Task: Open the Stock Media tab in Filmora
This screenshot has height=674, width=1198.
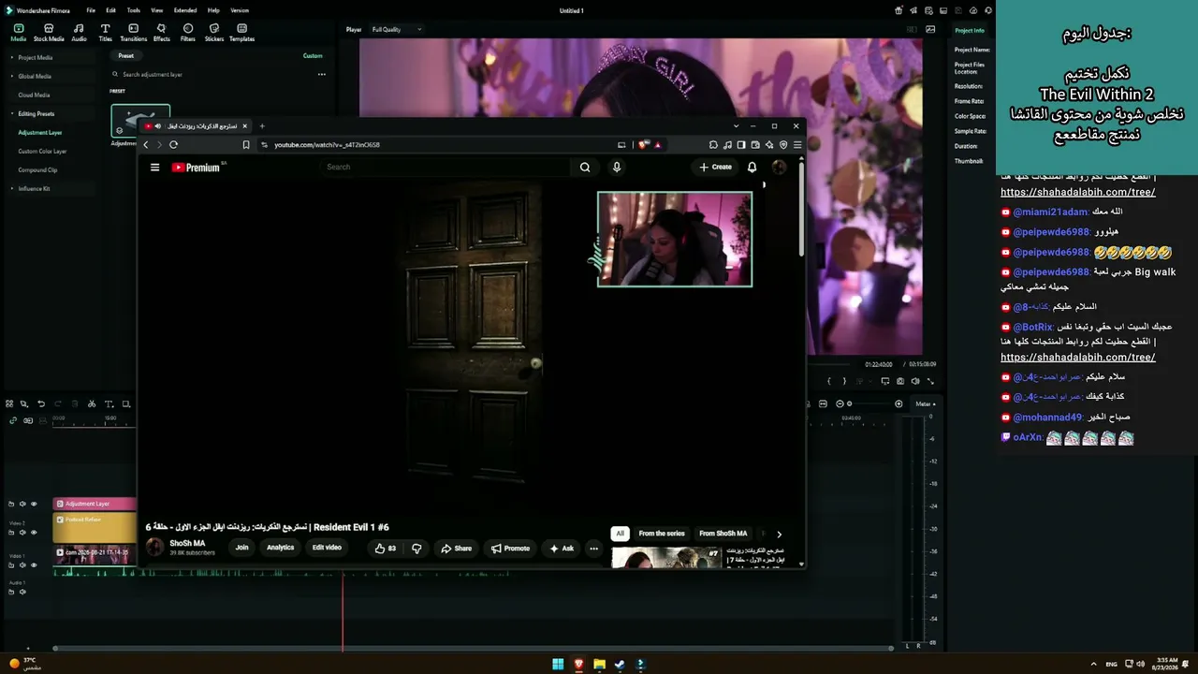Action: coord(49,33)
